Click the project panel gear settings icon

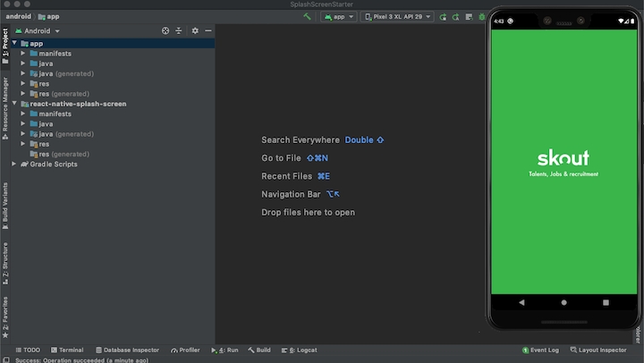pos(195,30)
